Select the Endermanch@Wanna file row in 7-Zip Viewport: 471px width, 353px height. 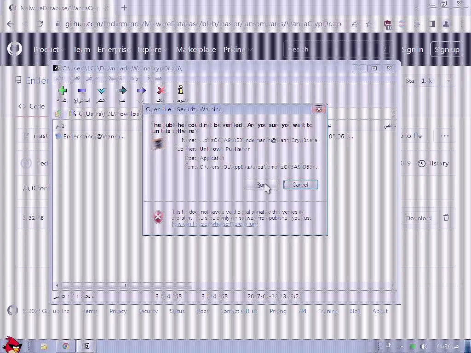tap(90, 137)
